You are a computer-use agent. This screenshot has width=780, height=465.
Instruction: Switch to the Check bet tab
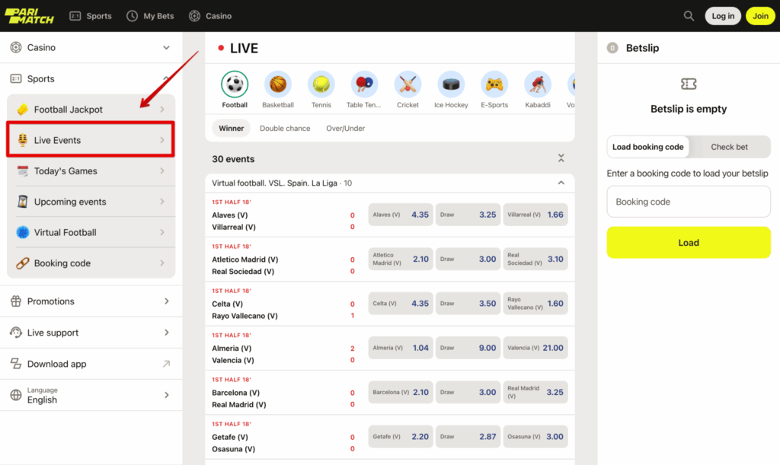pos(728,146)
